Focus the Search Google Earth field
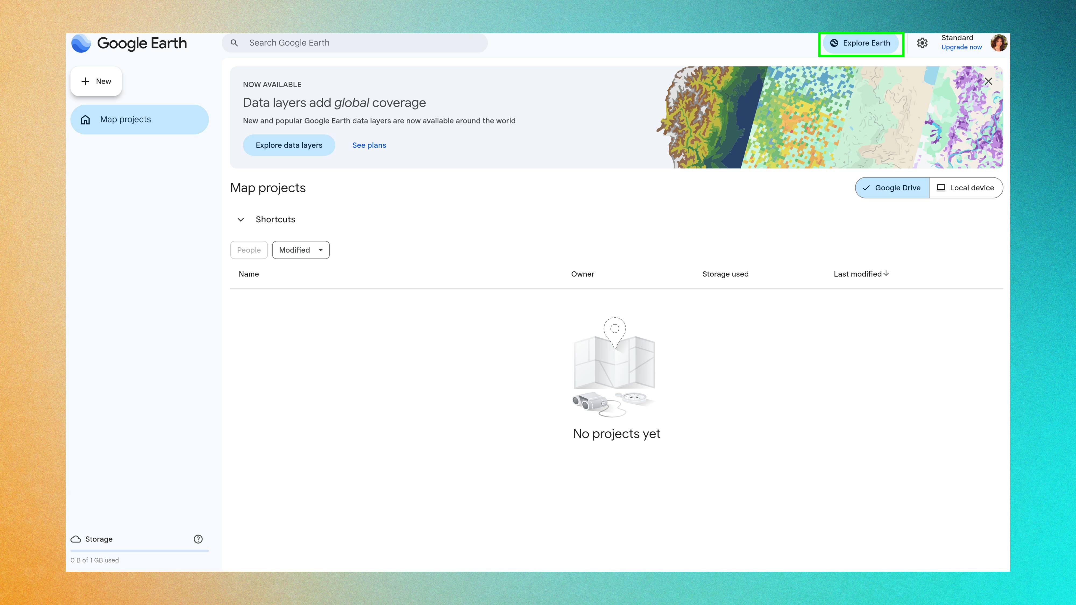The image size is (1076, 605). click(x=355, y=43)
